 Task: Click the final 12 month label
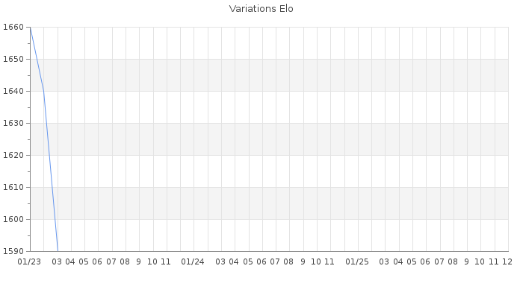(507, 262)
